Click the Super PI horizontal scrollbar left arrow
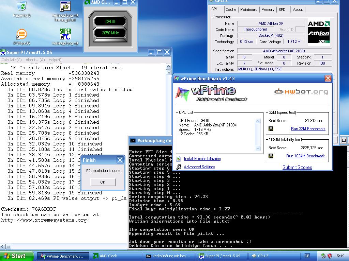Viewport: 349px width, 261px height. point(3,246)
